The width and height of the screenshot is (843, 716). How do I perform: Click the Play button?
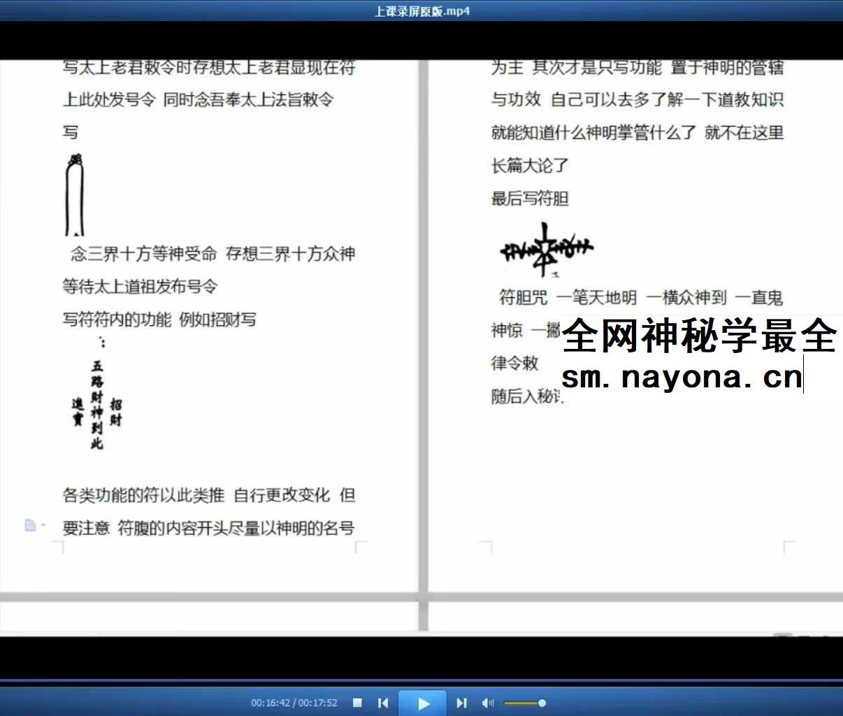tap(423, 703)
